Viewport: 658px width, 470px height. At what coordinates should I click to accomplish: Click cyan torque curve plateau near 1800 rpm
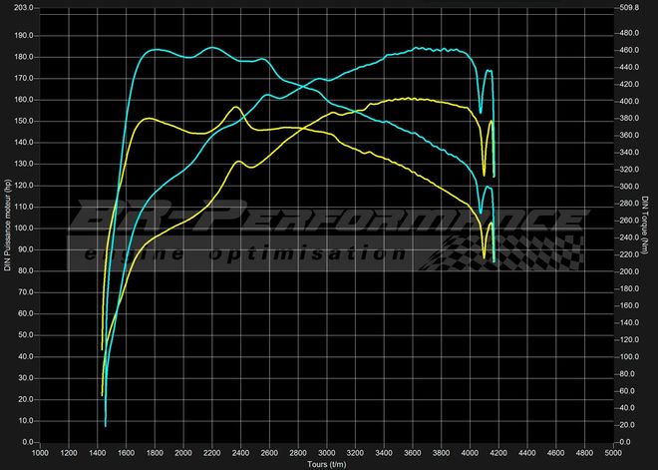pos(155,50)
